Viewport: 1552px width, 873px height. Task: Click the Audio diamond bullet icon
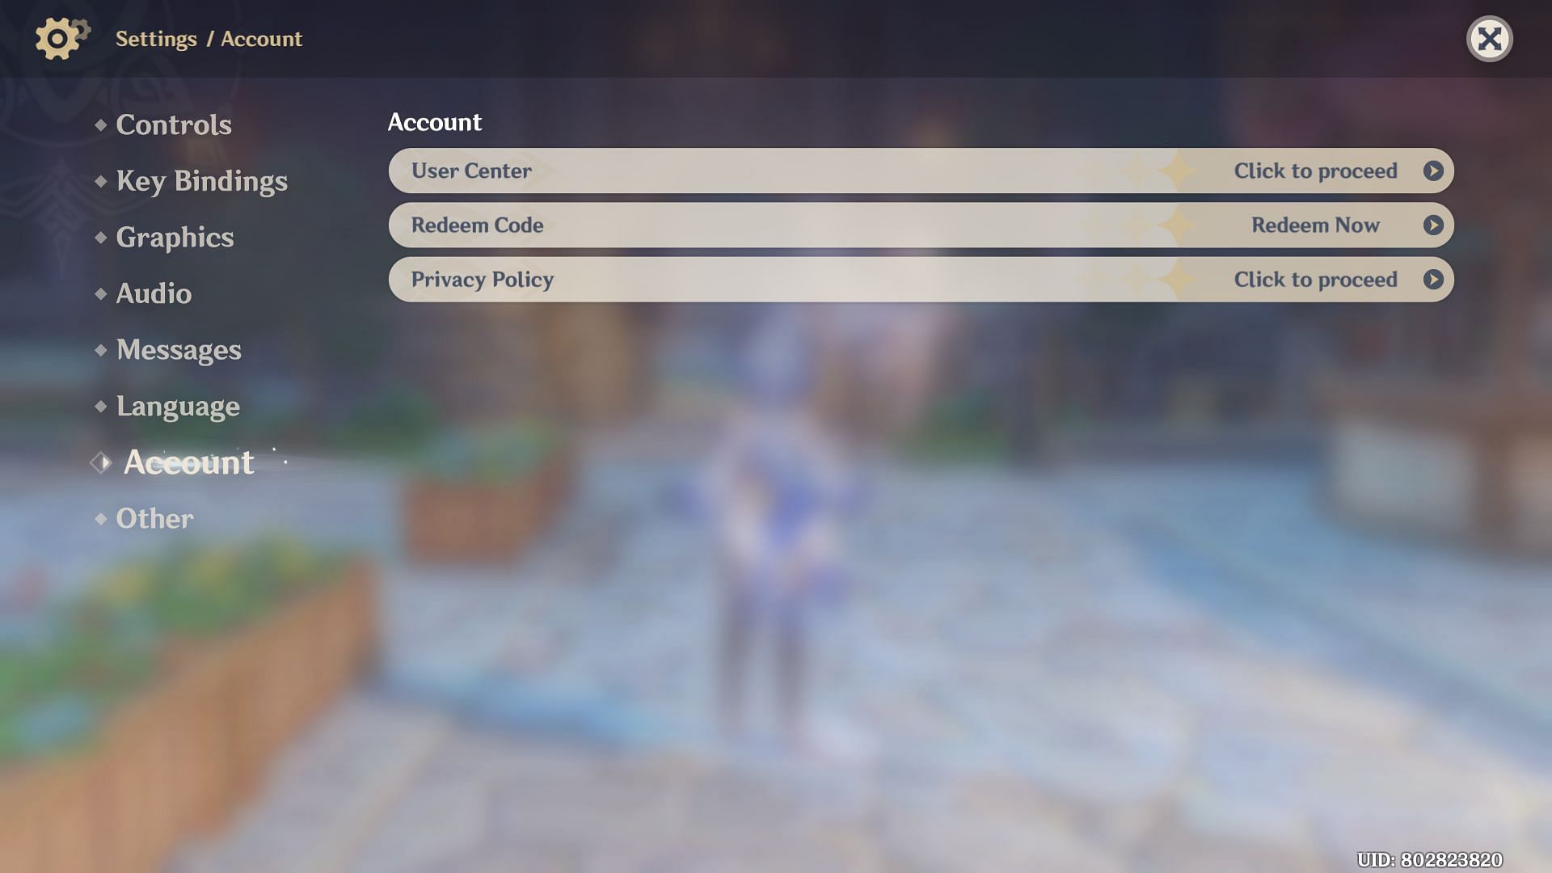[x=99, y=295]
